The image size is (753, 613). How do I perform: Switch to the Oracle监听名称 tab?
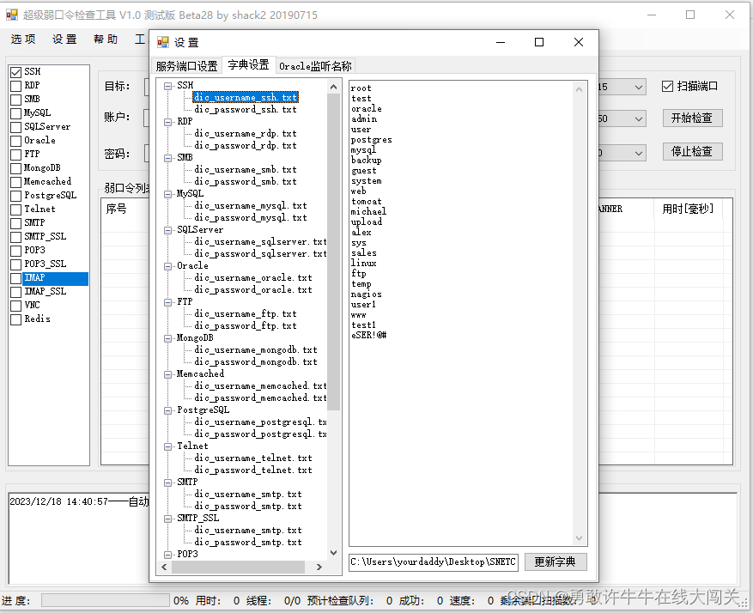[317, 64]
